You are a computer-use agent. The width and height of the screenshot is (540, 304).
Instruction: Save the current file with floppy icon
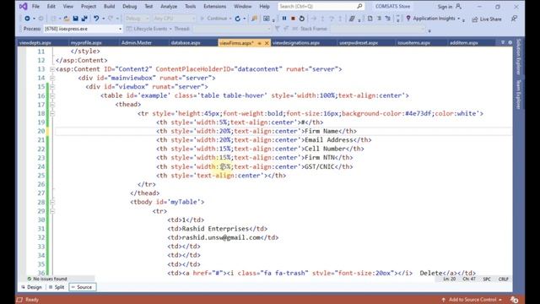(x=75, y=19)
